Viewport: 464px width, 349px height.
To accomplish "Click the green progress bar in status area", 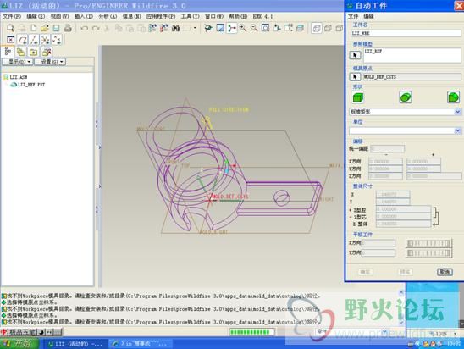I will (x=251, y=332).
